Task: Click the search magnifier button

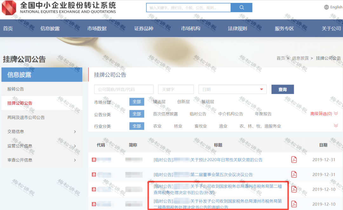Action: pyautogui.click(x=241, y=7)
